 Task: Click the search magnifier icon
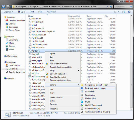(131, 7)
